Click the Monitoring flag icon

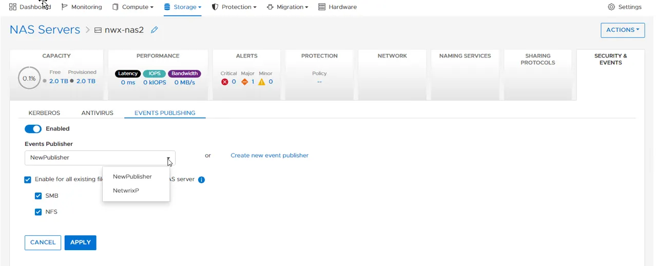(x=64, y=7)
